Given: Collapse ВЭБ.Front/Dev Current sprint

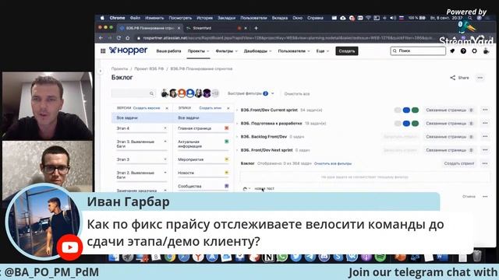Looking at the screenshot, I should (237, 110).
